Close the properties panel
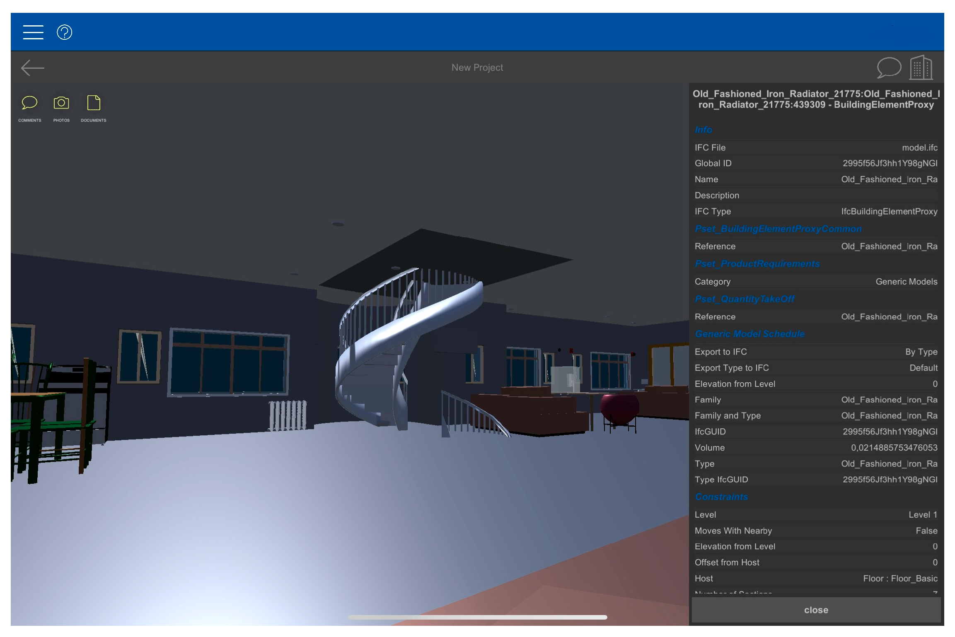The height and width of the screenshot is (637, 955). tap(816, 610)
